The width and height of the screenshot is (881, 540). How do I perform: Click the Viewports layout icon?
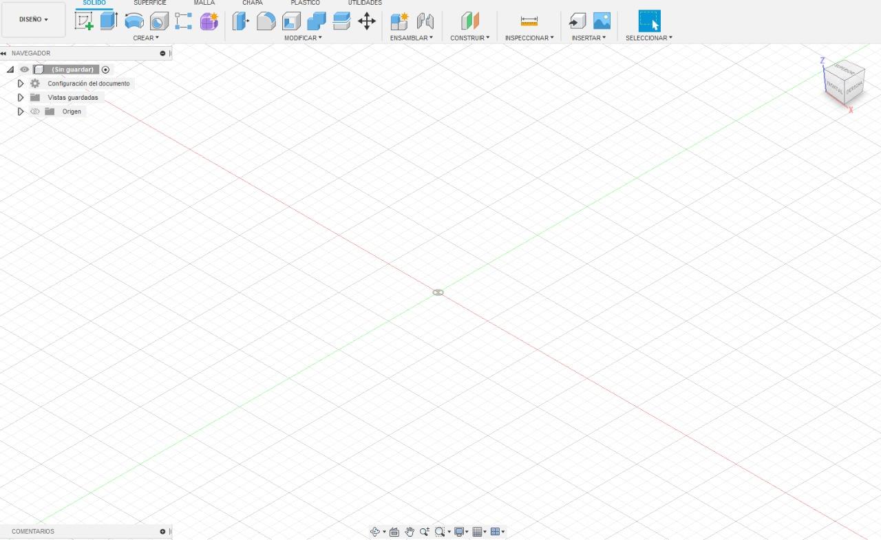495,532
